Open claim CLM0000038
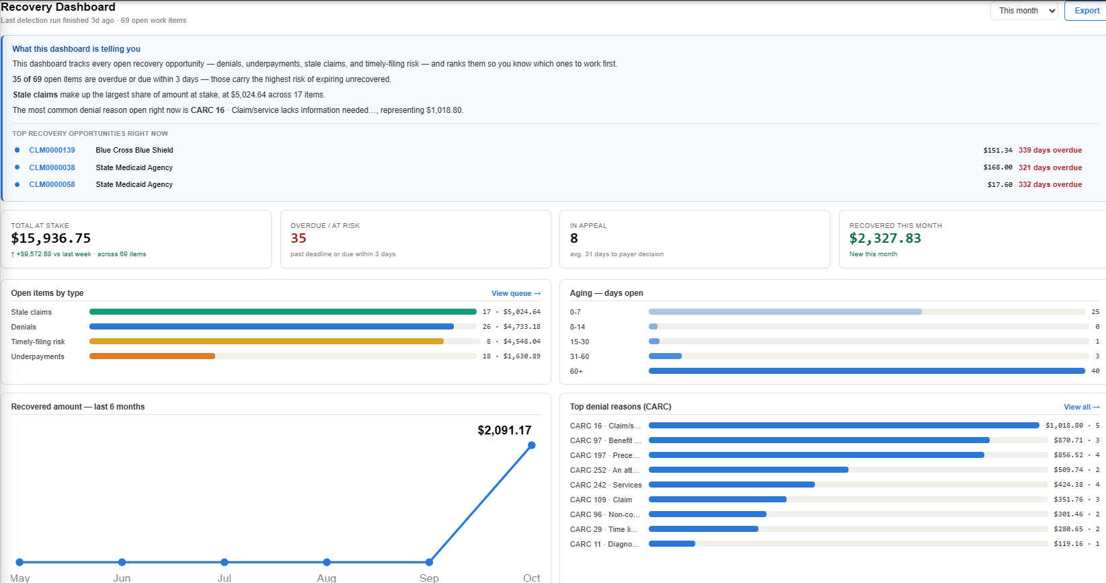 52,167
